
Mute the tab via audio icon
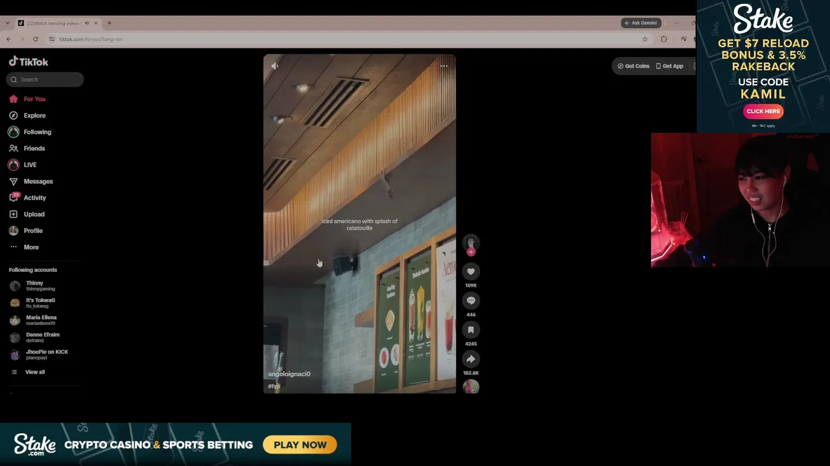coord(86,23)
